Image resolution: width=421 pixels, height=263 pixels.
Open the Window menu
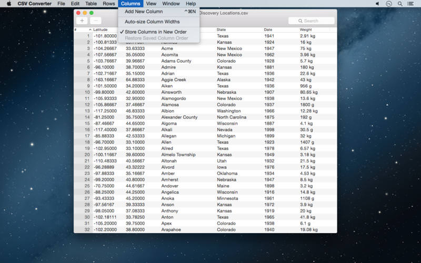click(x=171, y=4)
